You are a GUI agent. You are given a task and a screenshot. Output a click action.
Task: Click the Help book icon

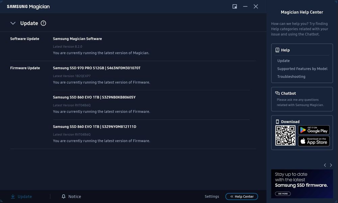(x=277, y=50)
